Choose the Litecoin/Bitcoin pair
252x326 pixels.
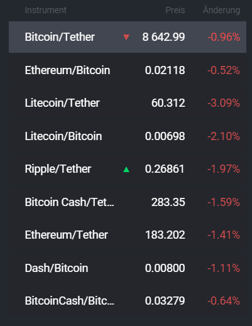128,136
